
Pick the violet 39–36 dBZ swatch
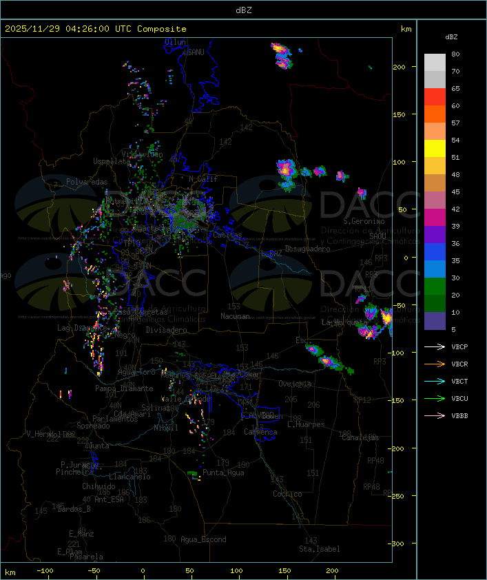435,235
